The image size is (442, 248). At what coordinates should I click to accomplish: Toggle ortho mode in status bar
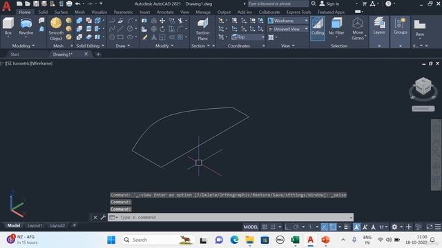point(287,227)
